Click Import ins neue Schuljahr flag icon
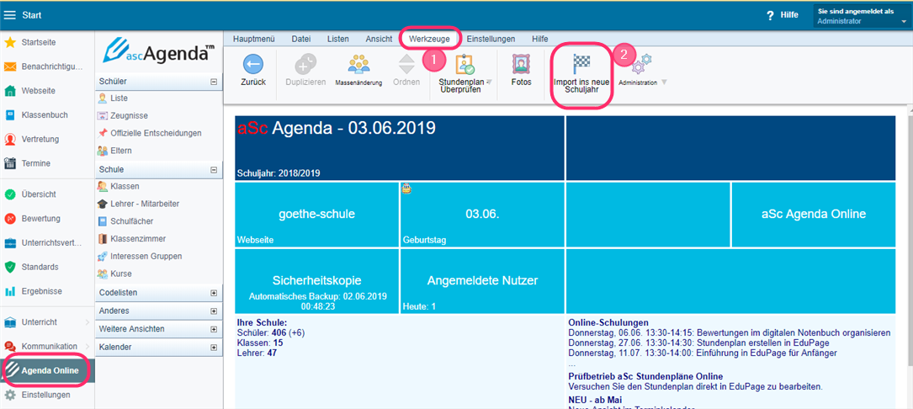This screenshot has height=409, width=913. (581, 64)
